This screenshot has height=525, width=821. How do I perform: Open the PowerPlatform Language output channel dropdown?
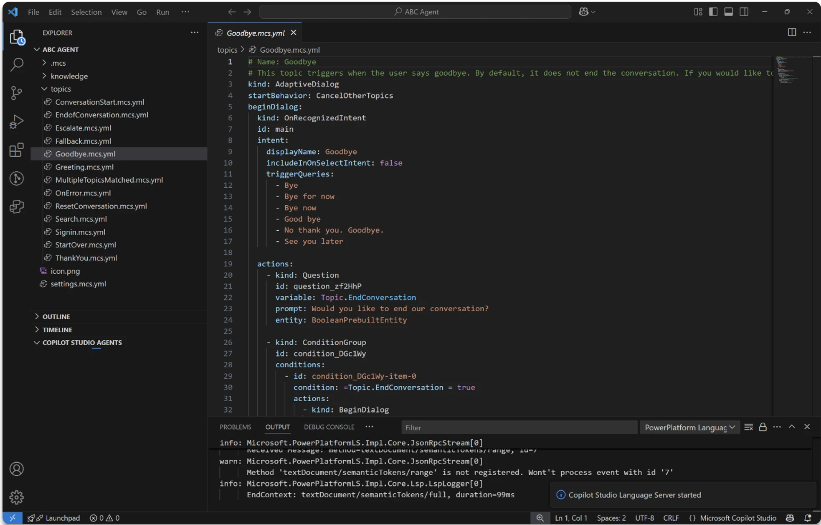coord(689,427)
